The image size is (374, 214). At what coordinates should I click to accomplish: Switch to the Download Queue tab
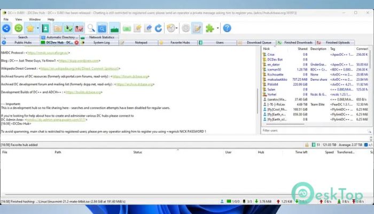[x=256, y=42]
